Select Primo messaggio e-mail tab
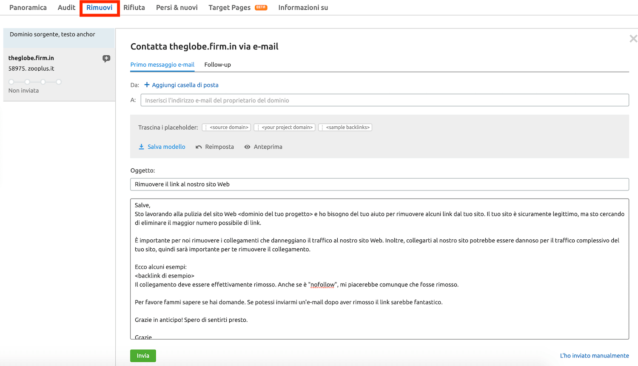Image resolution: width=638 pixels, height=366 pixels. point(162,65)
